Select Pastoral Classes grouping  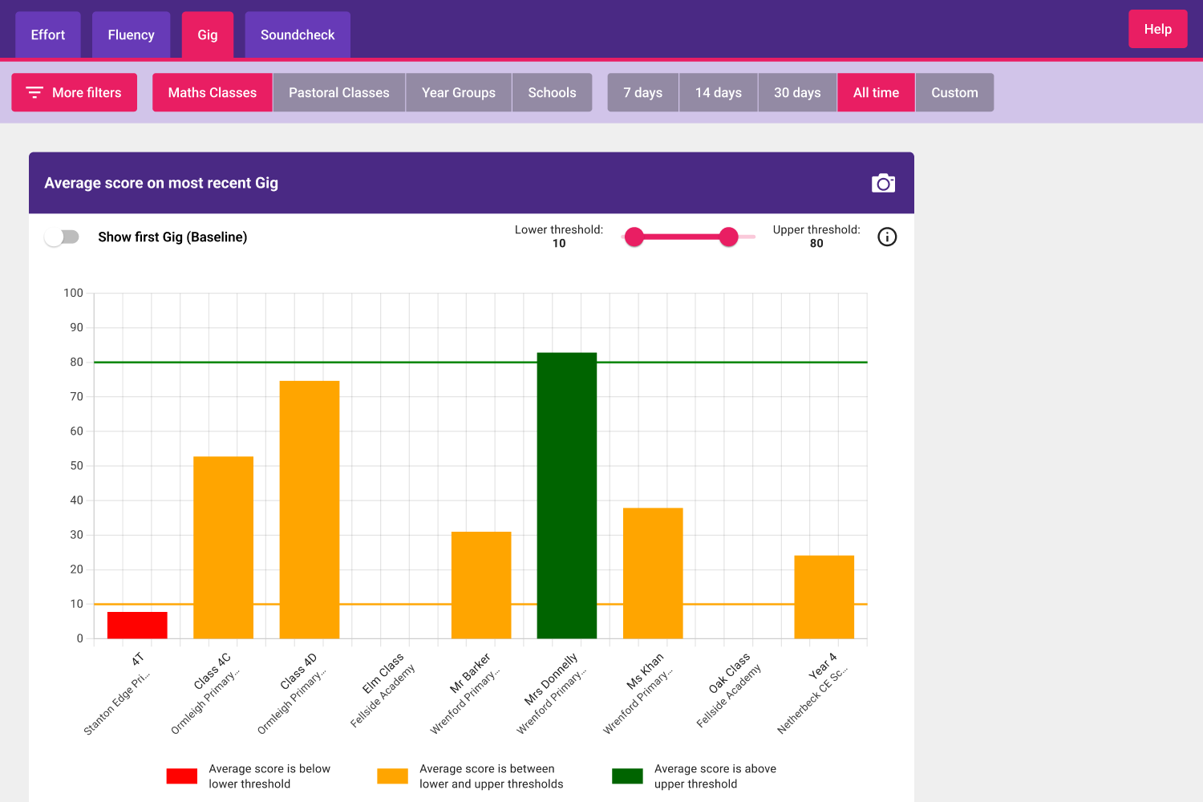coord(338,93)
